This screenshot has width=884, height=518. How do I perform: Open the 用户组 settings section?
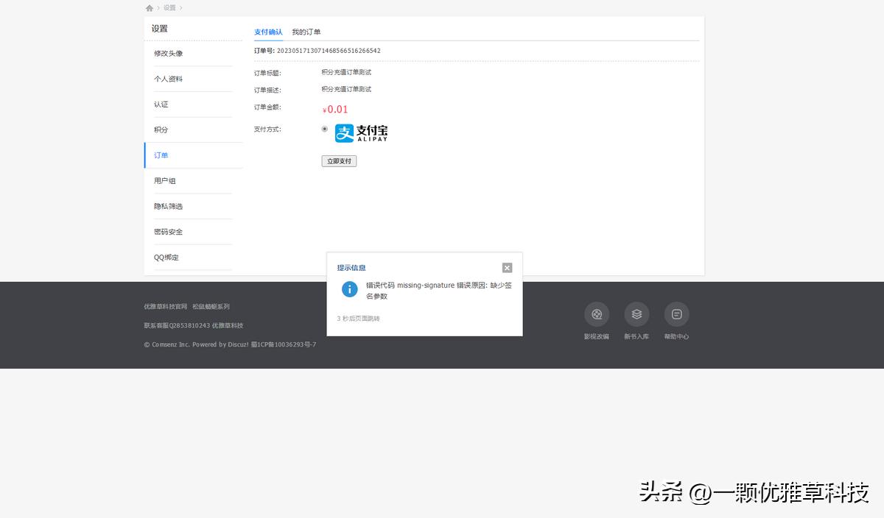click(166, 180)
